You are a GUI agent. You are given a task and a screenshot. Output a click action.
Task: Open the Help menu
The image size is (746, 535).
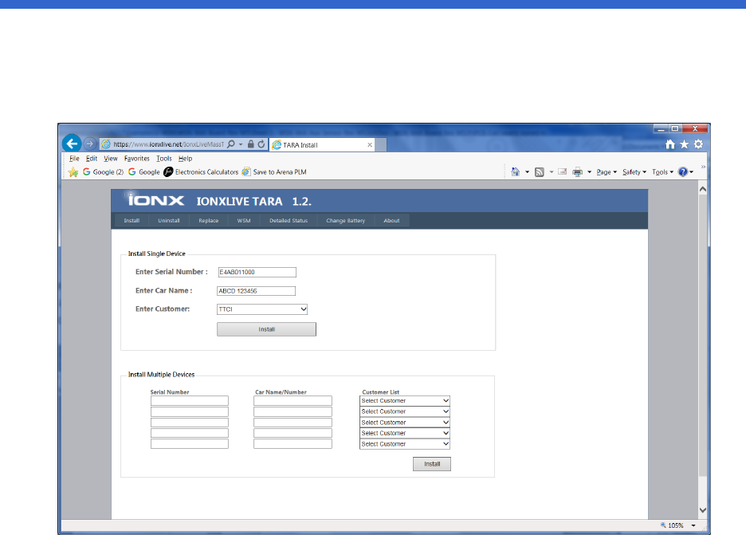pos(185,159)
